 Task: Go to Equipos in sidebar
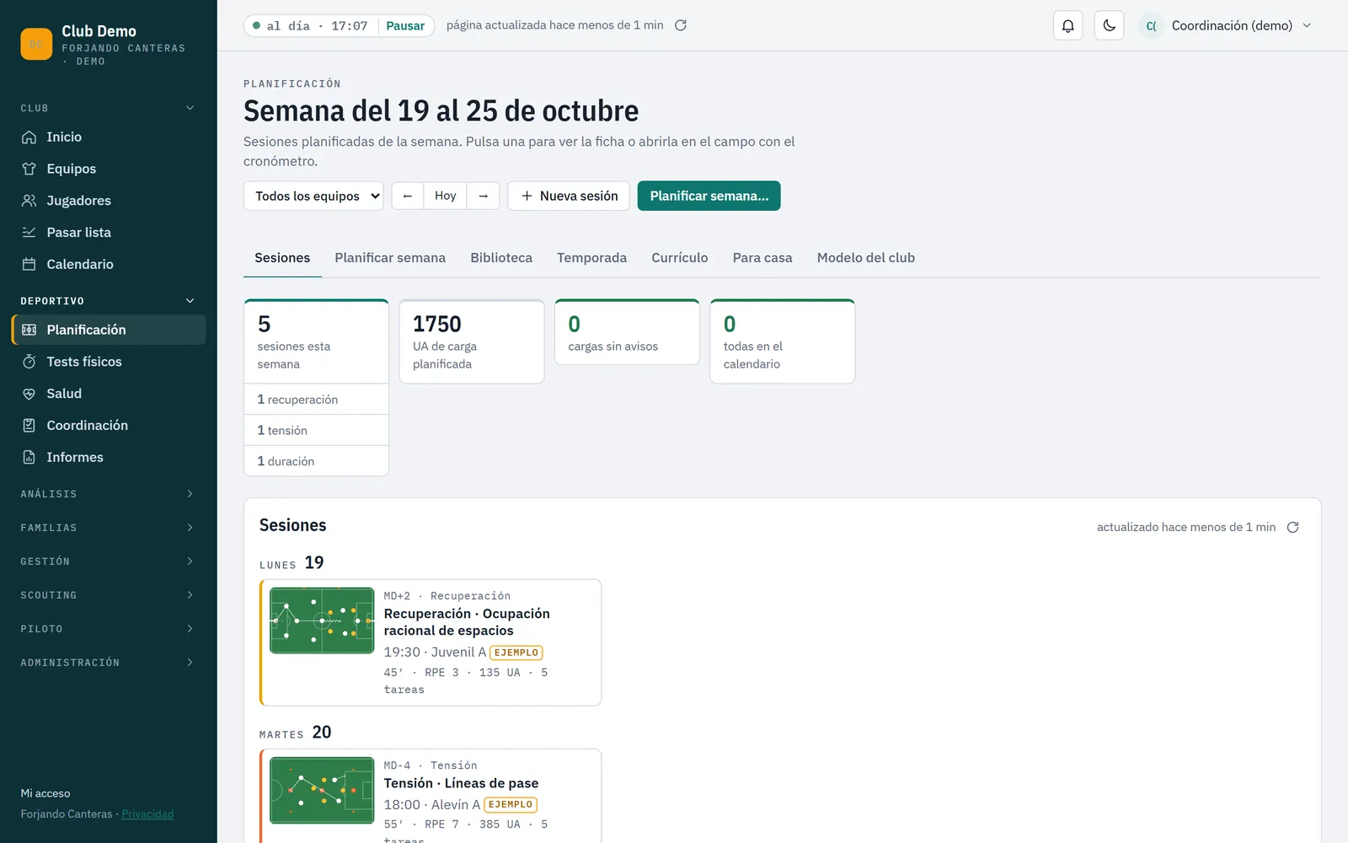(109, 169)
